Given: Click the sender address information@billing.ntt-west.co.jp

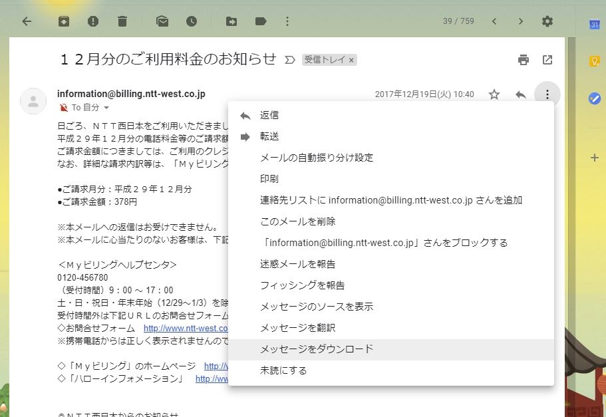Looking at the screenshot, I should [131, 94].
